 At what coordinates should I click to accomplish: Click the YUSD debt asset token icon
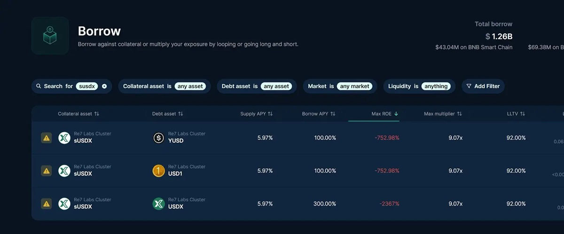(x=159, y=138)
